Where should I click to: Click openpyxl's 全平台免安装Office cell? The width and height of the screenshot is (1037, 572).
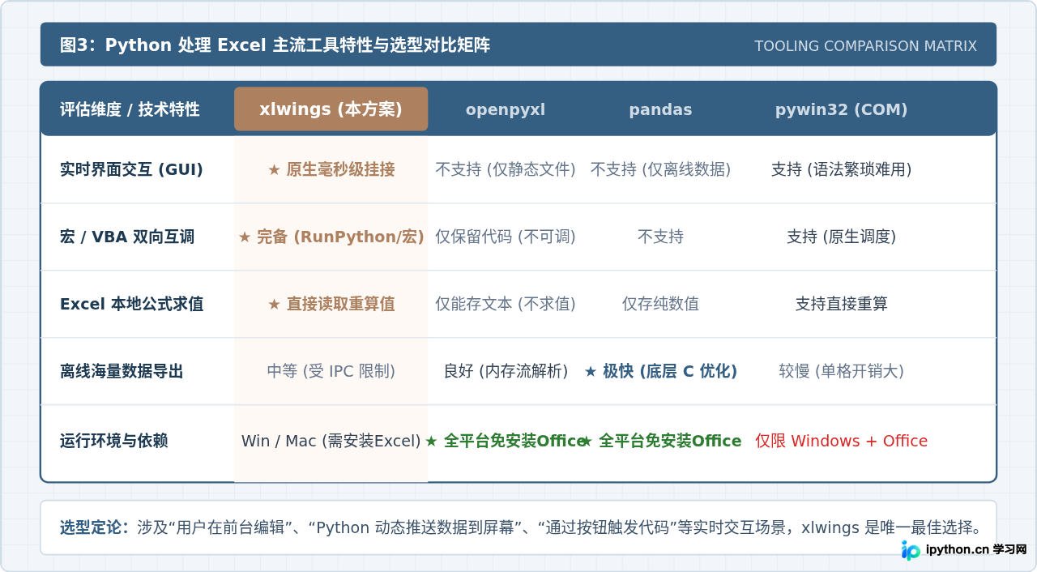click(x=506, y=441)
